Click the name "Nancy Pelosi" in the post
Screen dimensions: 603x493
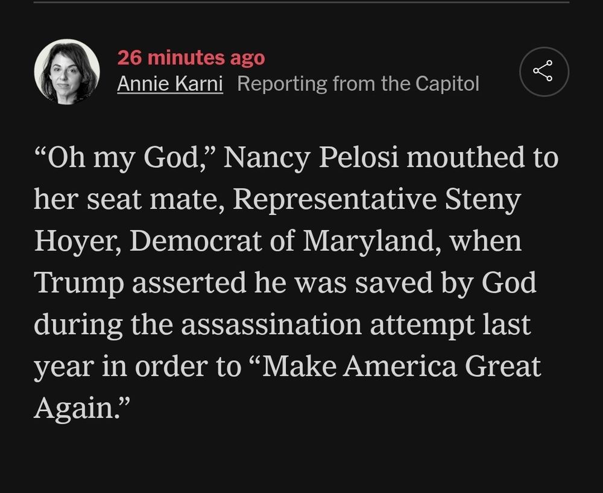point(313,158)
